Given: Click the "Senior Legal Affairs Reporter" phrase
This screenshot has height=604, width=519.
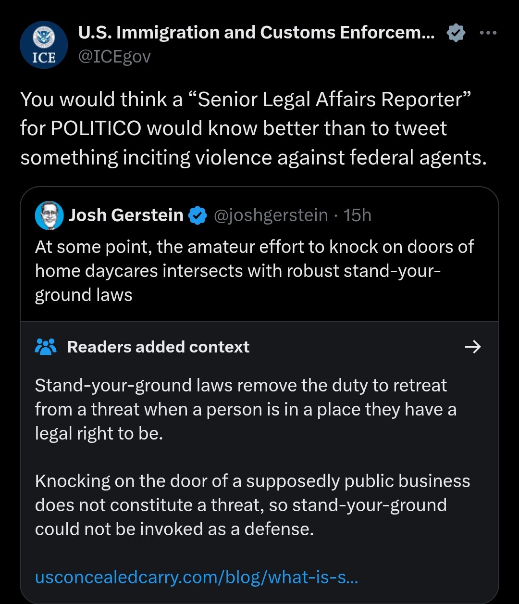Looking at the screenshot, I should [x=334, y=100].
